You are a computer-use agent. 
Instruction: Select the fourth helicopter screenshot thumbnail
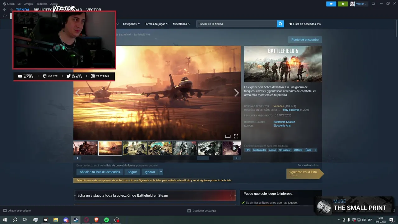pos(160,148)
